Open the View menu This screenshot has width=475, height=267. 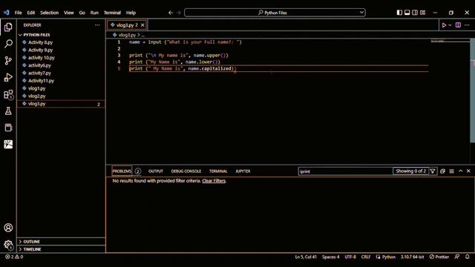pyautogui.click(x=69, y=13)
